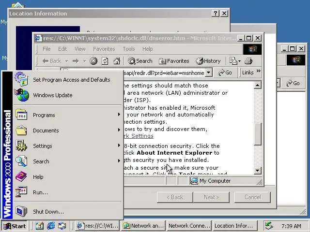
Task: Click the Go button in front IE window
Action: tap(225, 72)
